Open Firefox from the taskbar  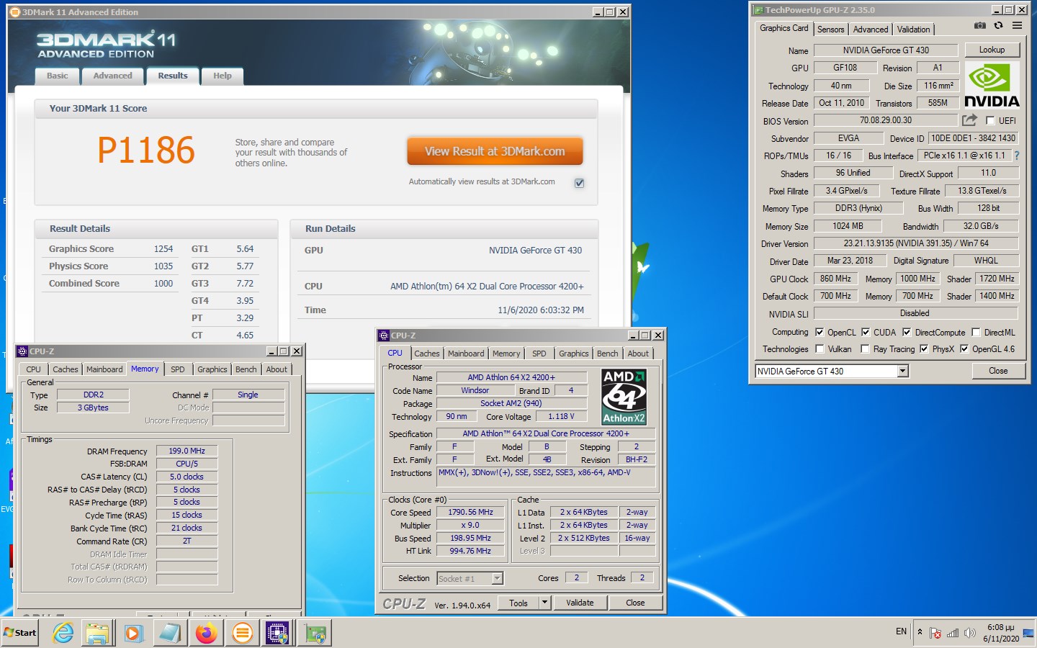coord(206,633)
